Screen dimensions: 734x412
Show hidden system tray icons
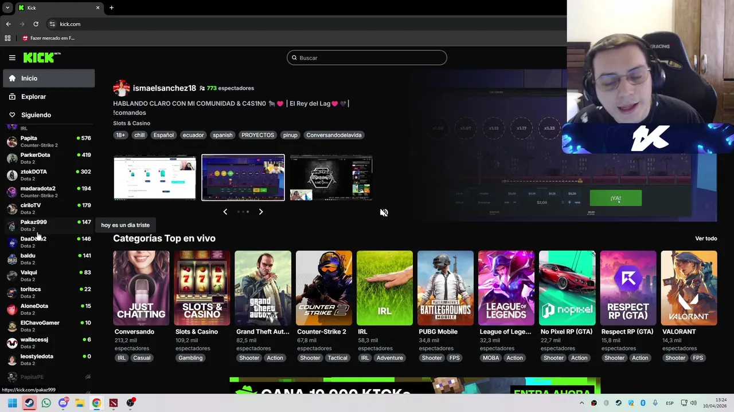(582, 403)
